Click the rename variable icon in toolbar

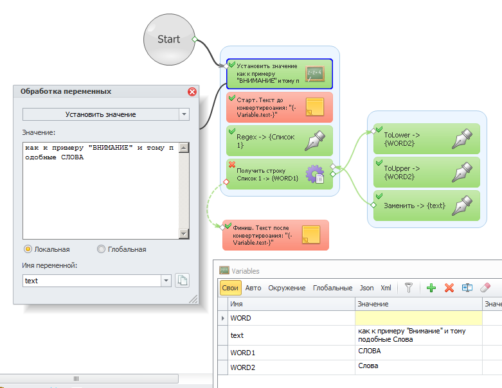point(467,288)
